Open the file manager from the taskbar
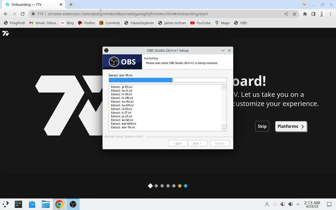The height and width of the screenshot is (210, 336). (x=46, y=204)
